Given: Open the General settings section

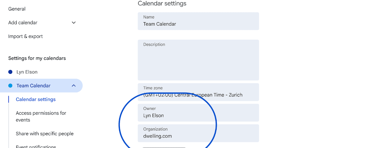Looking at the screenshot, I should pyautogui.click(x=17, y=9).
